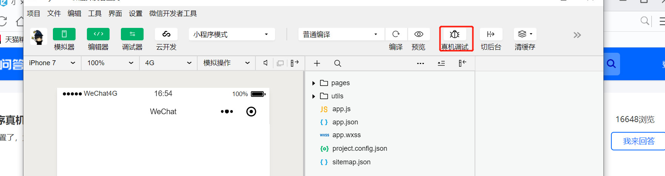Click the user avatar in toolbar

pyautogui.click(x=39, y=37)
